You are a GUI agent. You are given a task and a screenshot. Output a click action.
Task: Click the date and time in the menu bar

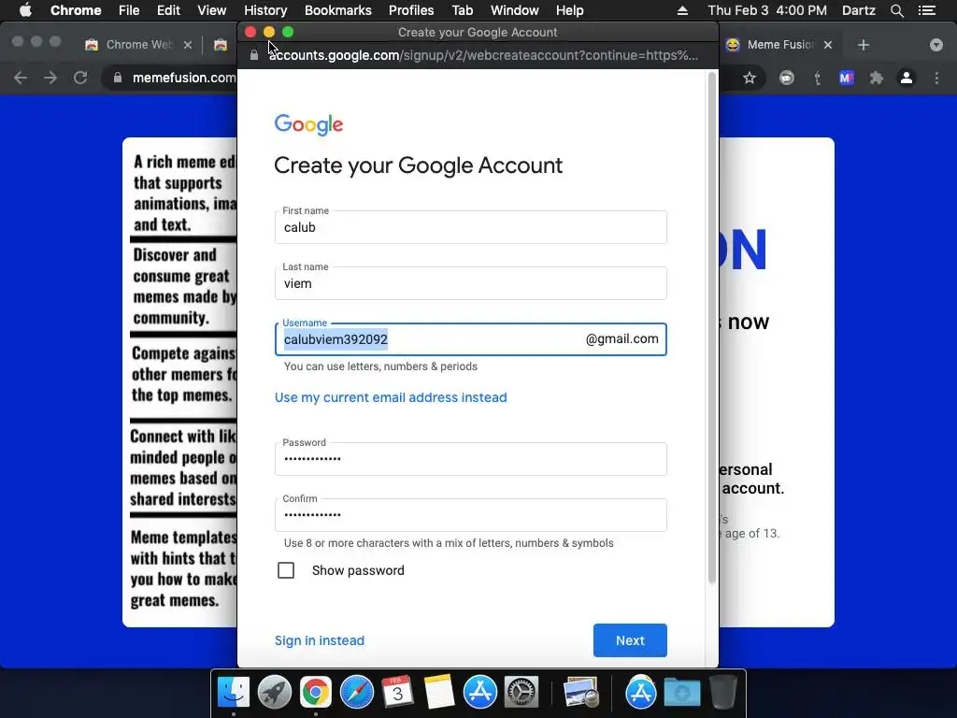(767, 10)
